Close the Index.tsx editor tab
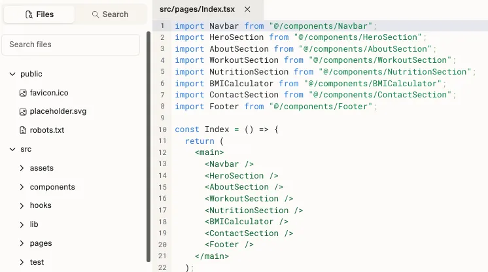Viewport: 488px width, 272px height. [x=247, y=9]
